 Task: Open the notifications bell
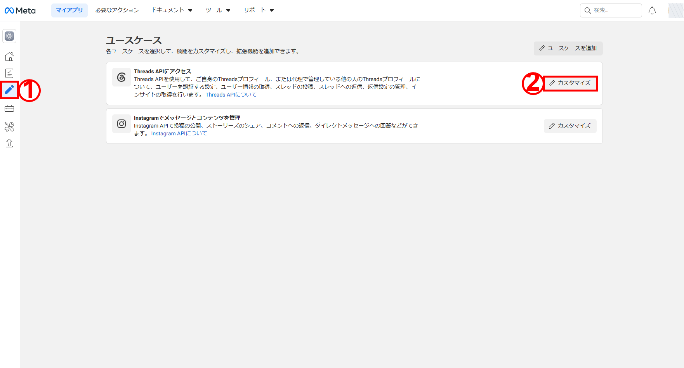click(652, 10)
